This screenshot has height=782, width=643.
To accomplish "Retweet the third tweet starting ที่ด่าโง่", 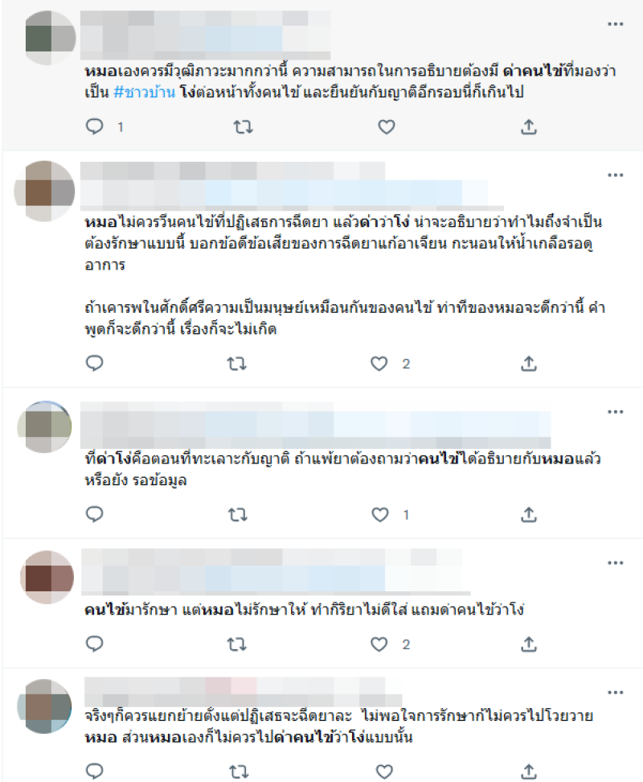I will coord(238,515).
